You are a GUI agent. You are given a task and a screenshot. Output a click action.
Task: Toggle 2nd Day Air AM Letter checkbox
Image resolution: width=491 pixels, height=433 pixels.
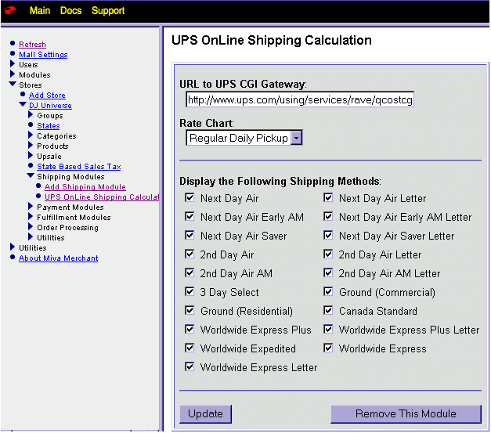328,273
